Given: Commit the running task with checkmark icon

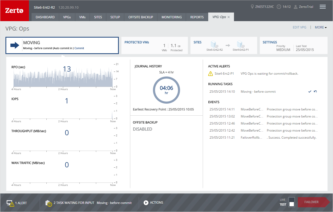Looking at the screenshot, I should pyautogui.click(x=310, y=92).
